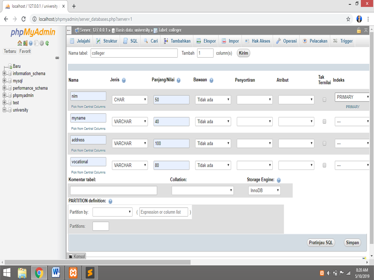Open XAMPP control panel from the taskbar

(73, 273)
